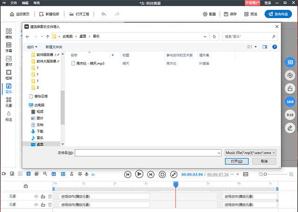Toggle visibility of the second 元素 track
The width and height of the screenshot is (298, 212).
[36, 204]
